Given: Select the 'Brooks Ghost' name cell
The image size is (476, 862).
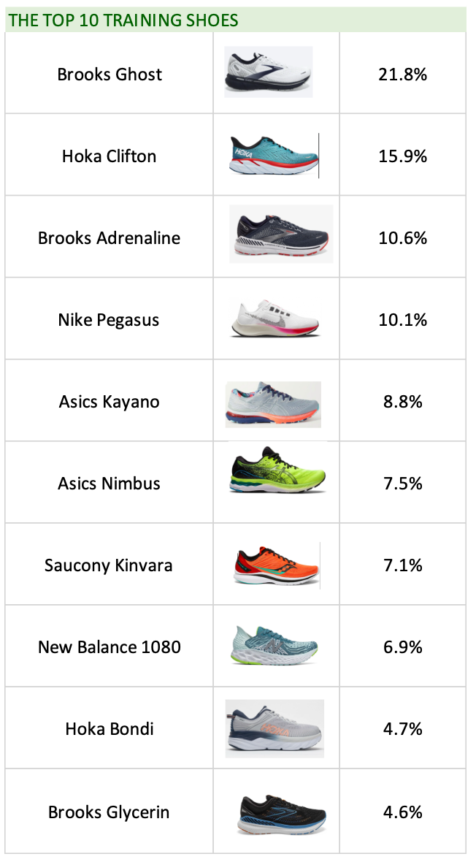Looking at the screenshot, I should tap(110, 73).
